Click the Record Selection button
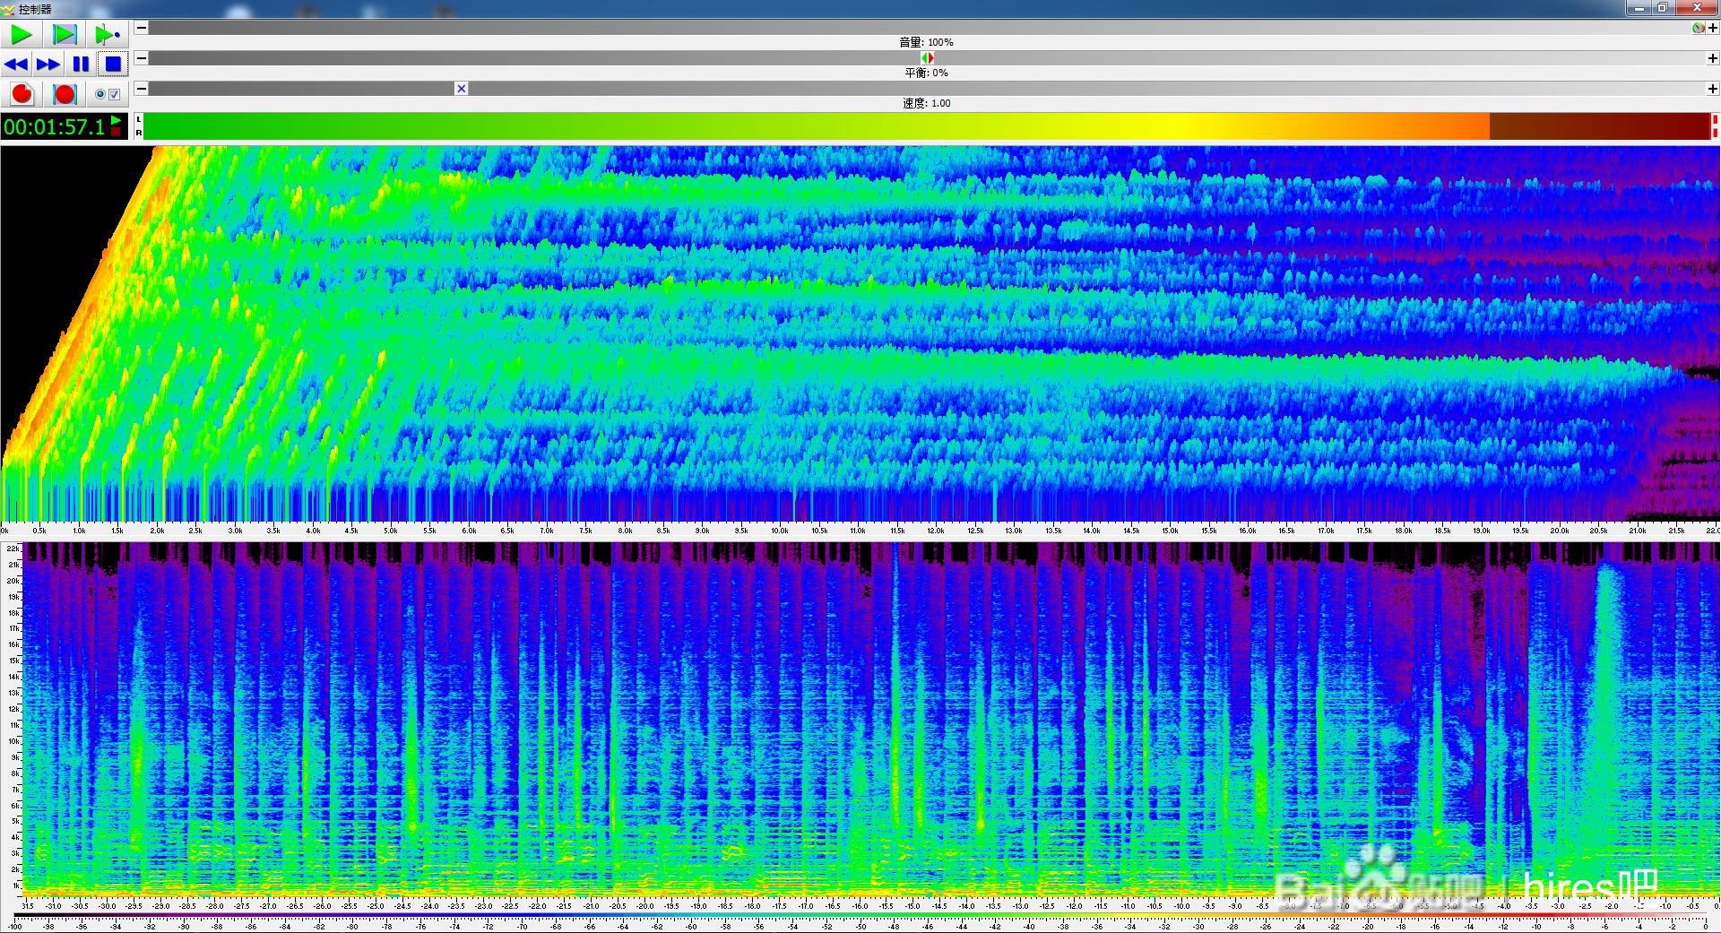This screenshot has height=933, width=1721. (x=65, y=94)
